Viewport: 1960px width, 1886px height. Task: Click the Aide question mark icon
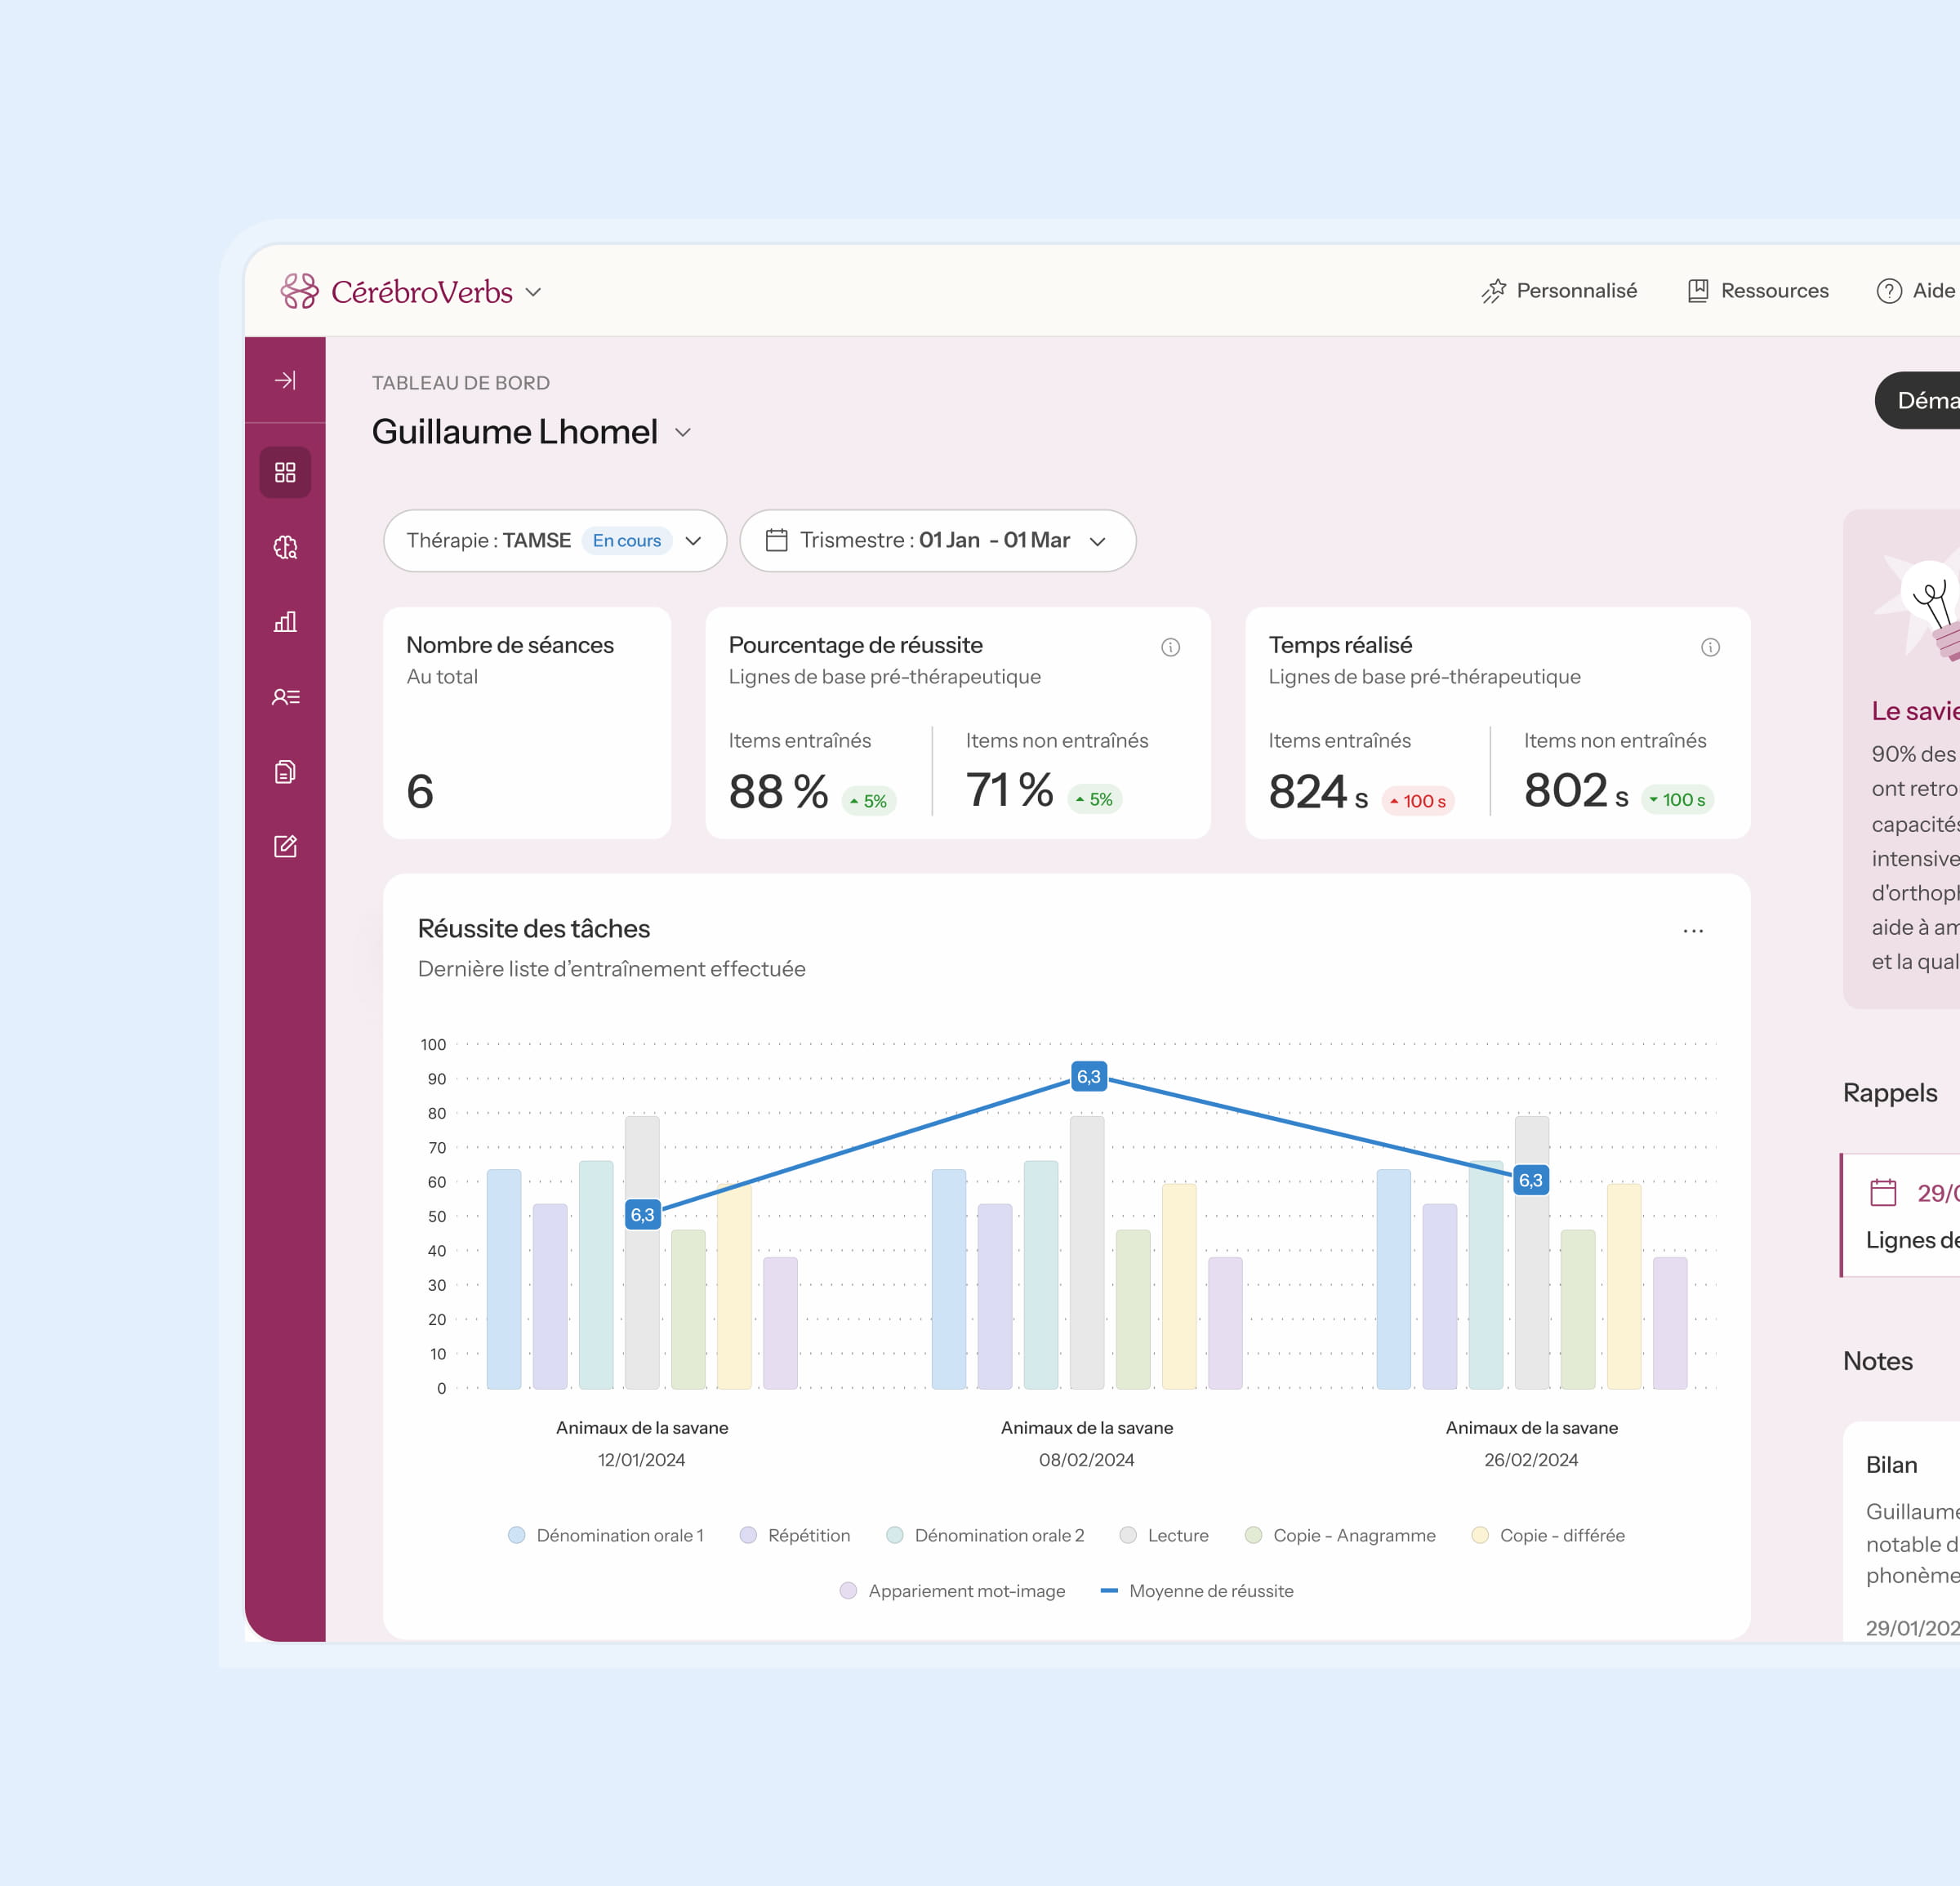pyautogui.click(x=1889, y=291)
